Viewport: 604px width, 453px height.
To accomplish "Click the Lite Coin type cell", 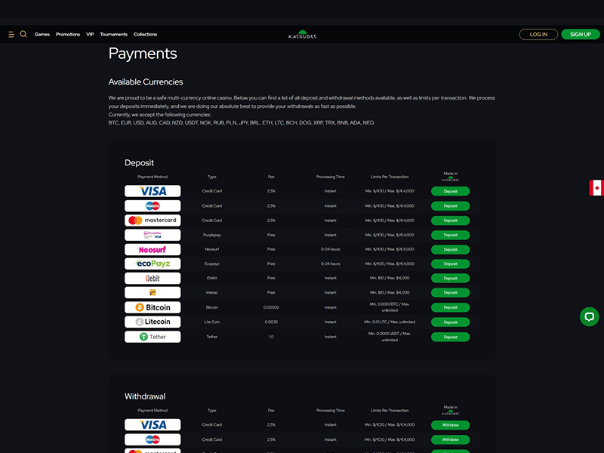I will (212, 322).
